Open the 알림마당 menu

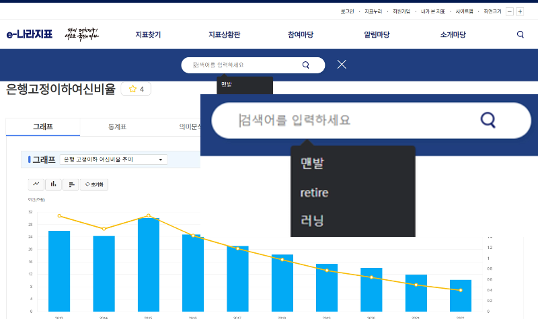pos(377,34)
